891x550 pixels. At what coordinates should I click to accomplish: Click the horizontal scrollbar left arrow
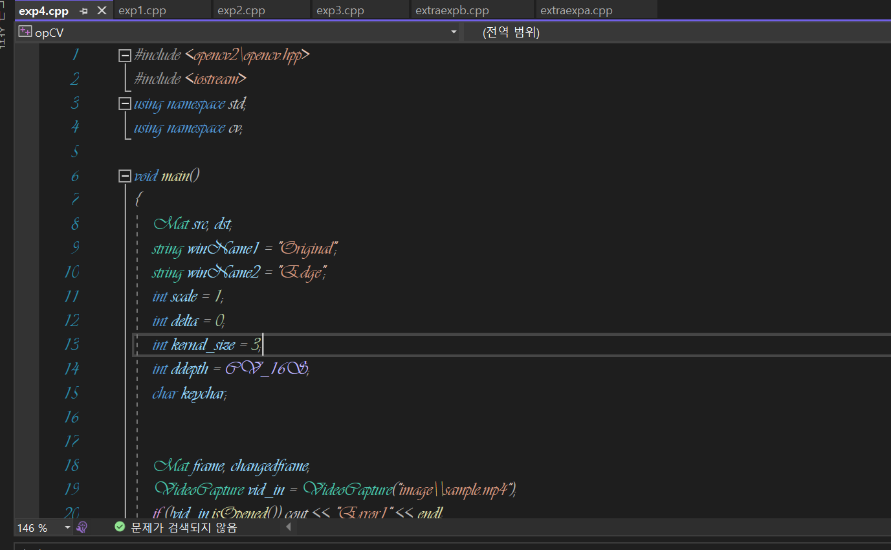click(289, 527)
